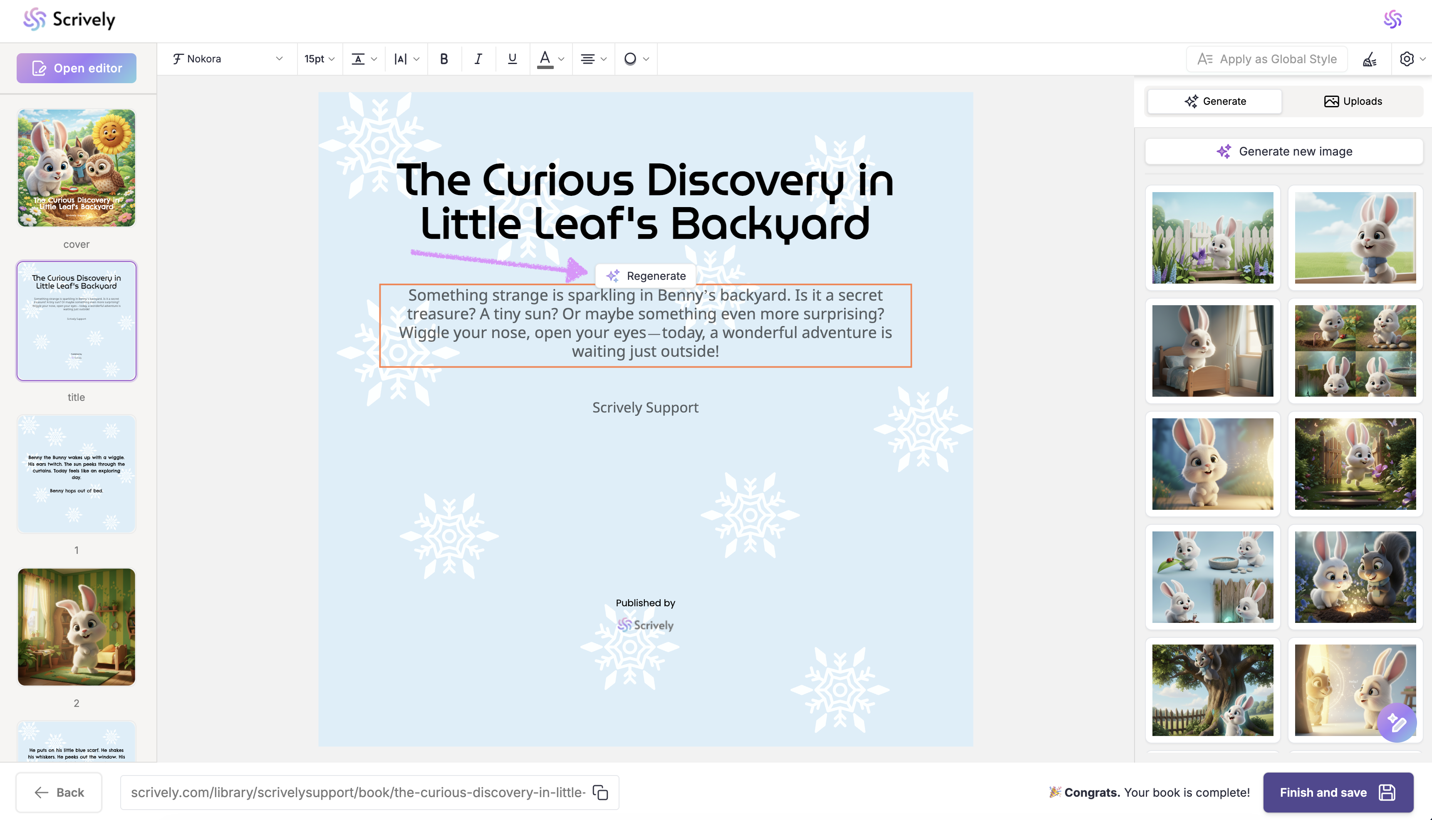Open the 15pt font size dropdown
This screenshot has width=1432, height=820.
click(319, 59)
